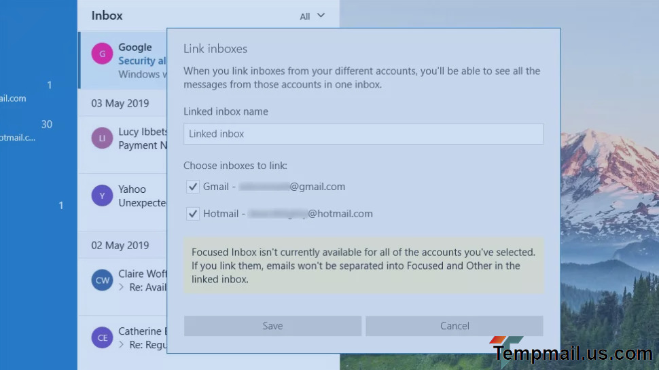Select the Lucy Ibbetson LI avatar
The width and height of the screenshot is (659, 370).
click(102, 138)
